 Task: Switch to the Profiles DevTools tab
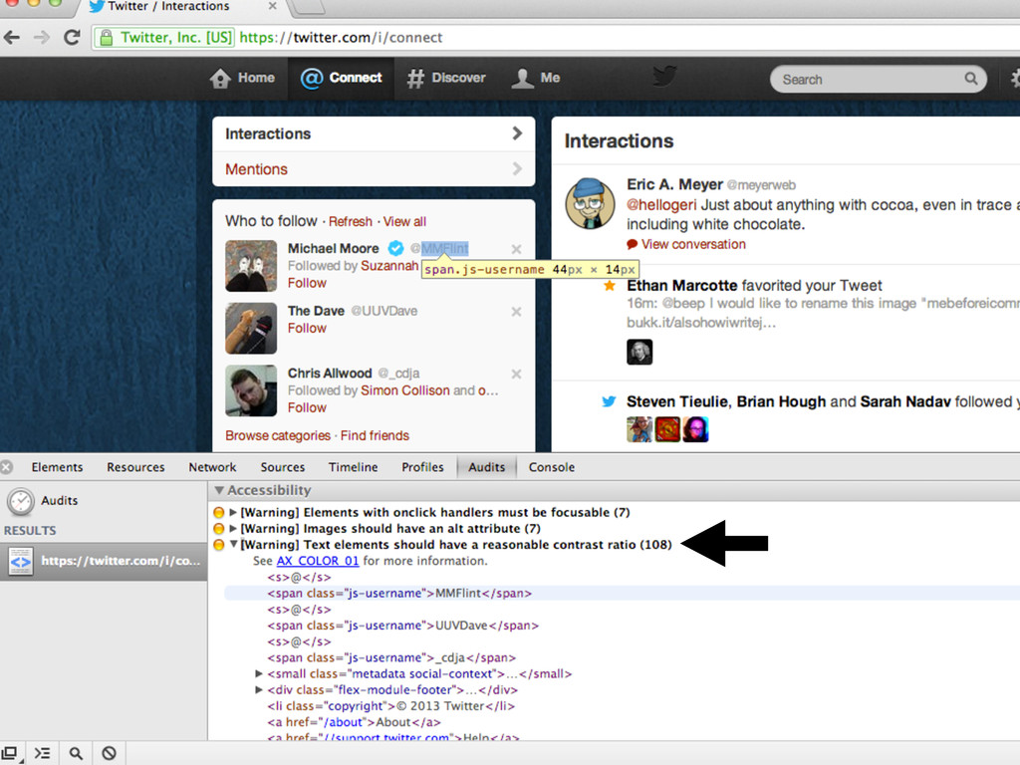click(422, 467)
